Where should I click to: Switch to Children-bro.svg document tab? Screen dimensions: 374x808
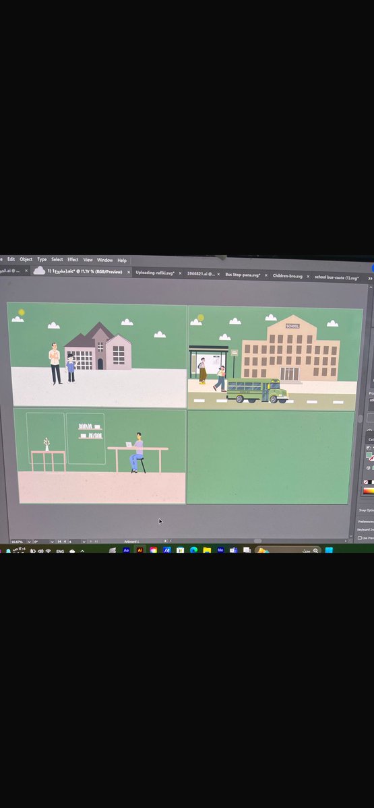pos(287,275)
